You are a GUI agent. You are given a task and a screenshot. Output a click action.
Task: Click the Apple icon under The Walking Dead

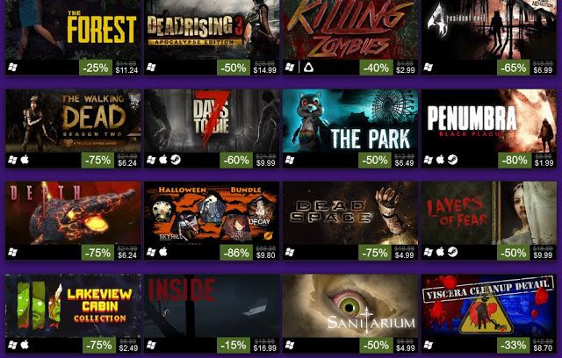25,160
